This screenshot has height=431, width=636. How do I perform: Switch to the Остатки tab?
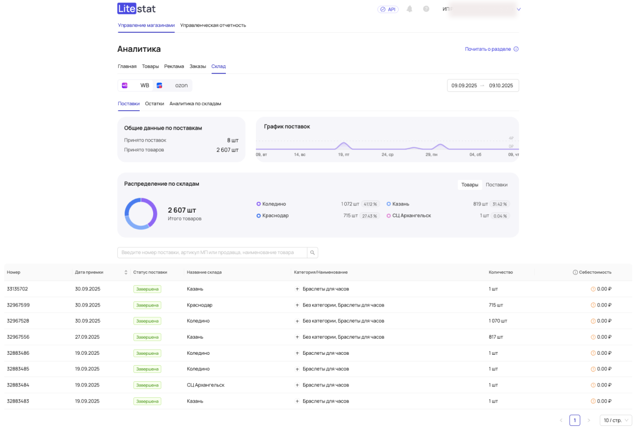pos(154,104)
